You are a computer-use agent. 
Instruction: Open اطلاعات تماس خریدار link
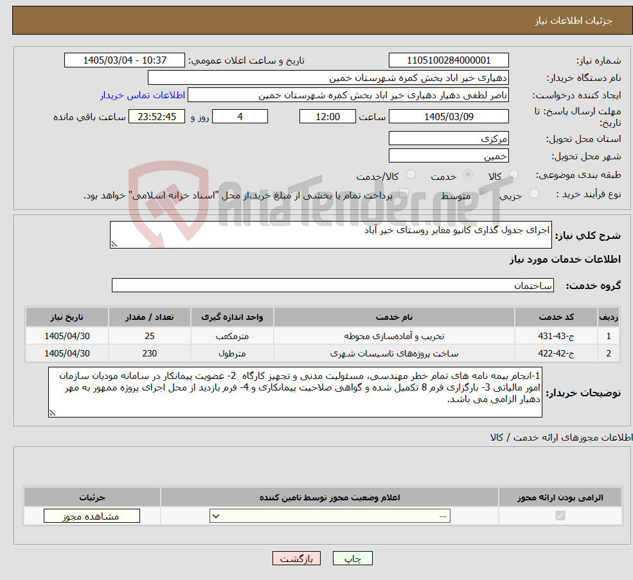pyautogui.click(x=143, y=95)
